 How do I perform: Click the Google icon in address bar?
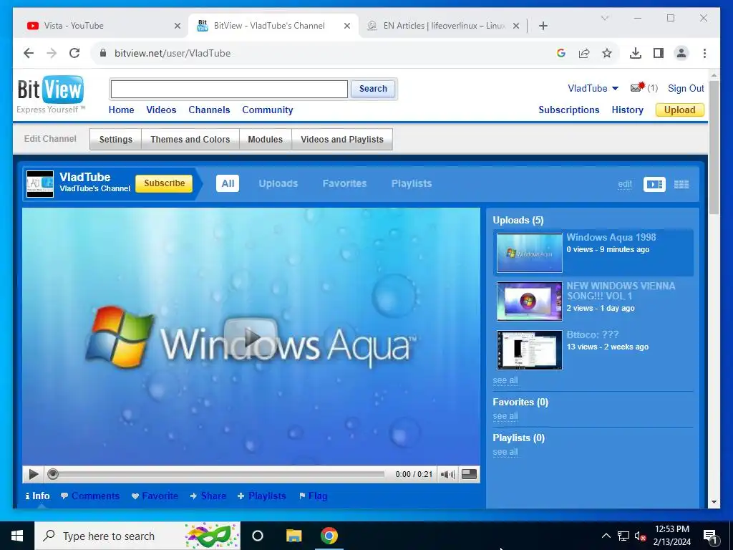[561, 53]
